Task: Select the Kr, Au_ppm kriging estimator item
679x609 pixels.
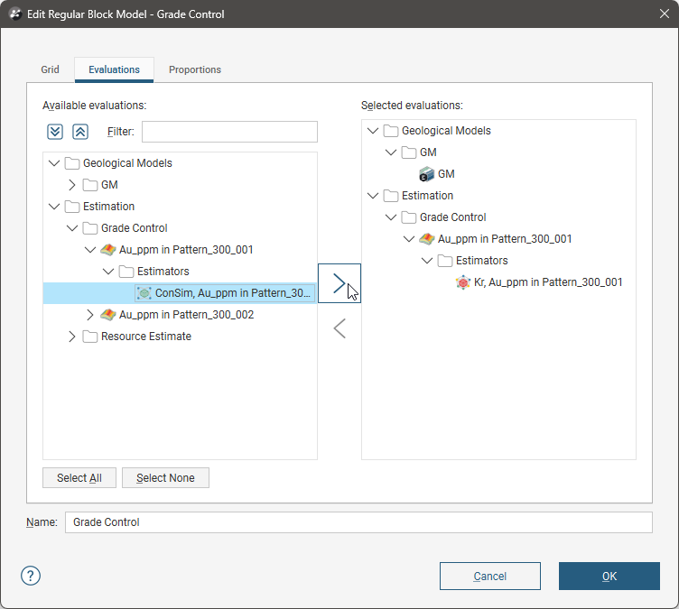Action: (x=547, y=282)
